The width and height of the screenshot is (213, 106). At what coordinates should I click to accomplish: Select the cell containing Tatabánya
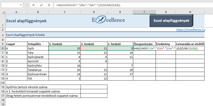38,70
